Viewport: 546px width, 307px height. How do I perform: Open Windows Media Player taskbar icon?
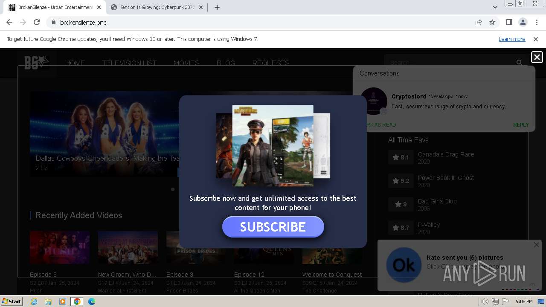click(x=63, y=301)
